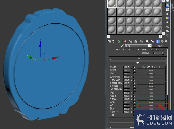This screenshot has width=174, height=129.
Task: Open the Material ID Channel flyout
Action: pyautogui.click(x=147, y=41)
